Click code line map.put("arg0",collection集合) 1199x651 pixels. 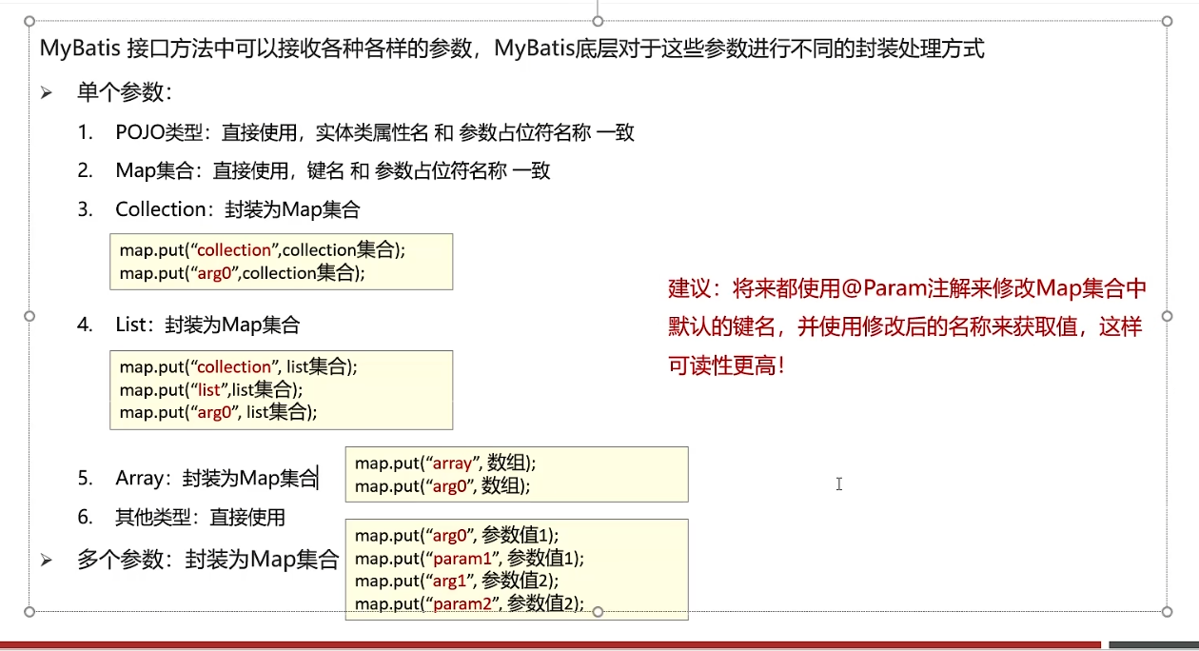[x=243, y=273]
